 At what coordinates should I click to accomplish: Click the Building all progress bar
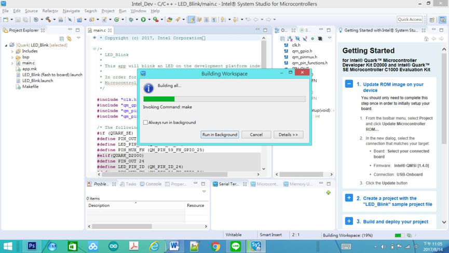point(224,99)
